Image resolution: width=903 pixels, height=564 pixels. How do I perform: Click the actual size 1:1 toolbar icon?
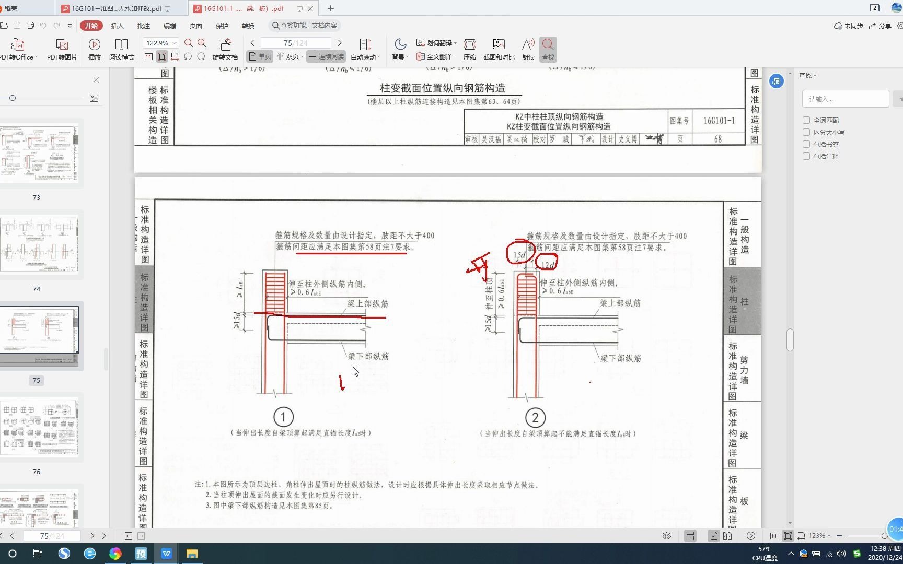149,56
